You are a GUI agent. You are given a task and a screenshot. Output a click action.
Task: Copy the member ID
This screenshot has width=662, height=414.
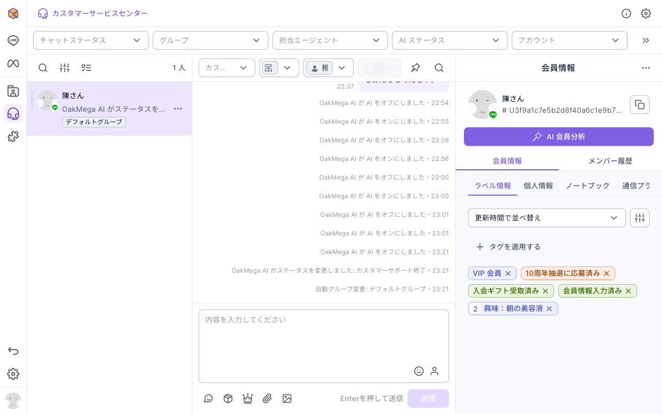point(640,105)
